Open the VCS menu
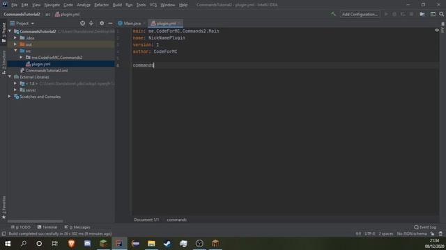This screenshot has width=446, height=250. point(153,5)
